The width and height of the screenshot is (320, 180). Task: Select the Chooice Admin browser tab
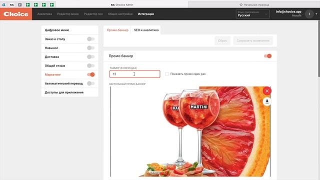pos(122,4)
